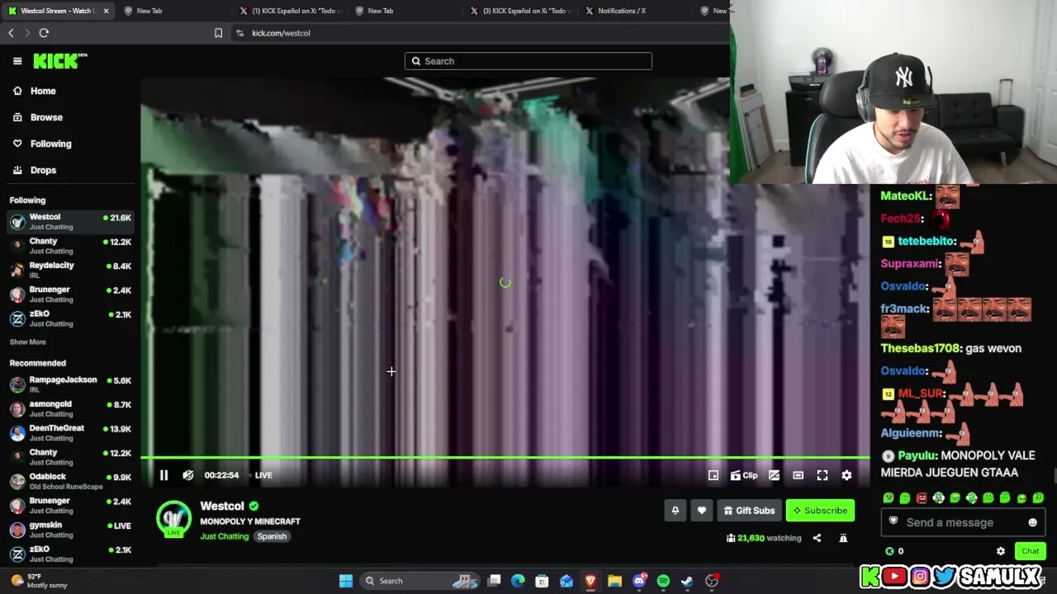This screenshot has width=1057, height=594.
Task: Open zEkO channel in the Following list
Action: click(x=70, y=318)
